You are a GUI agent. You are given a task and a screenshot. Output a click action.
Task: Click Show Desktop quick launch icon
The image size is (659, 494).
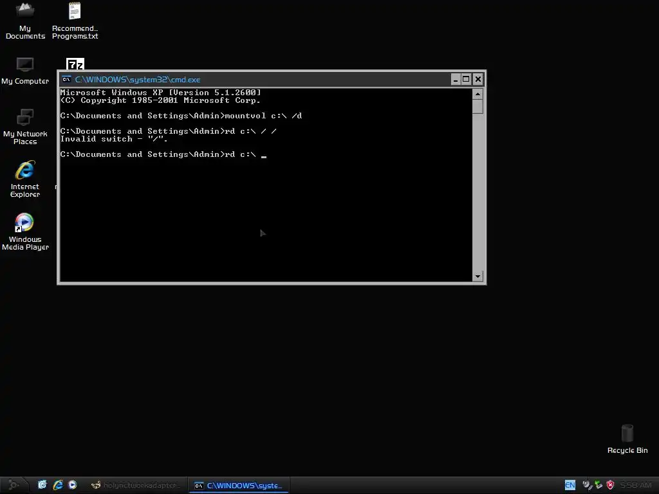pos(42,485)
